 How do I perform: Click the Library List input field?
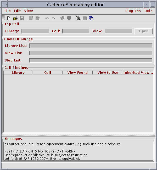click(x=91, y=46)
